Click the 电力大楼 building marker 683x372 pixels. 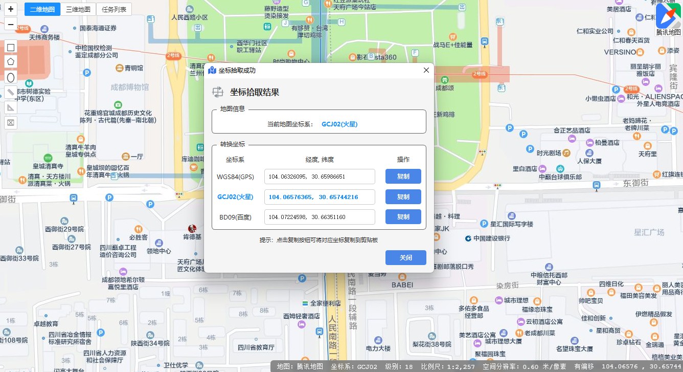click(378, 340)
